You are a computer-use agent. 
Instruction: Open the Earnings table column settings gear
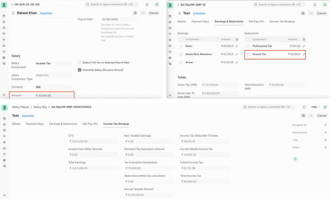[237, 40]
